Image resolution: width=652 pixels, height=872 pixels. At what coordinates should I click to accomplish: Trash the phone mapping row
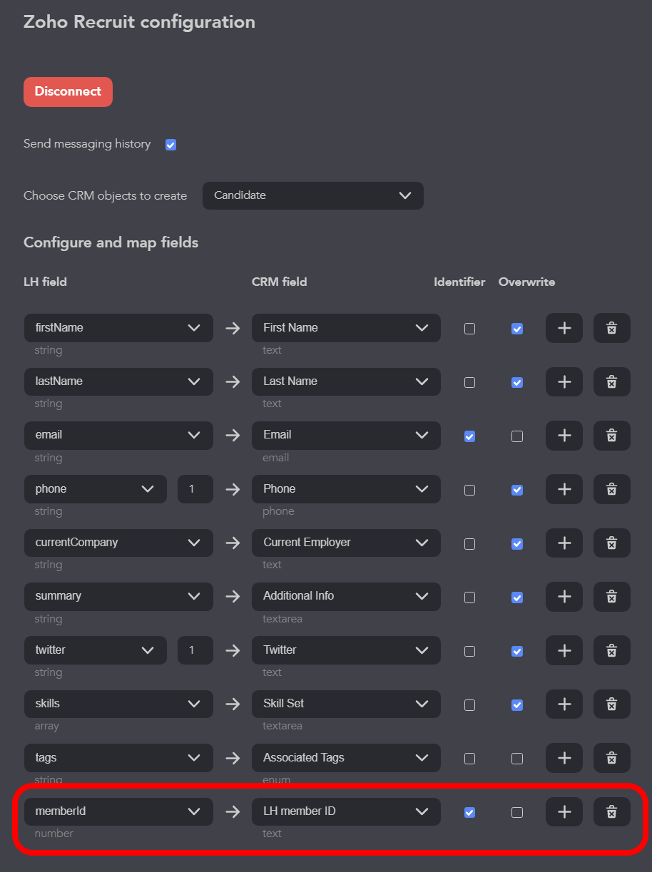(x=611, y=489)
